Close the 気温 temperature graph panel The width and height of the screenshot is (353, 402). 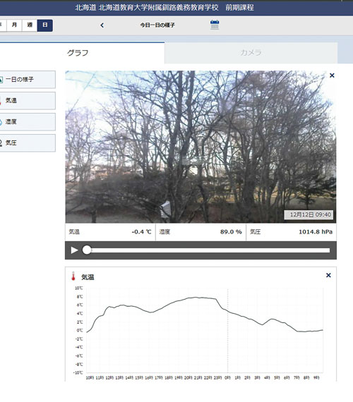pyautogui.click(x=328, y=275)
